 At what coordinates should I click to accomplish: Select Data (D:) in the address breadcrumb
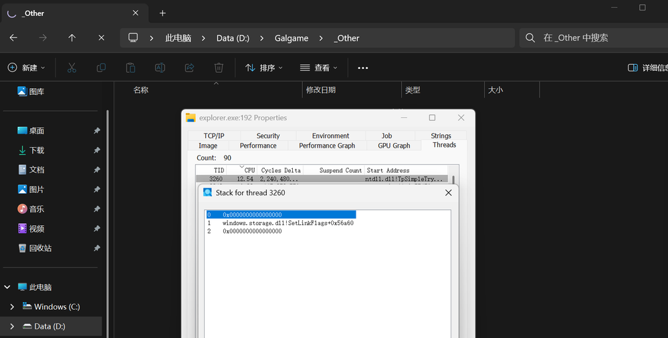tap(233, 38)
